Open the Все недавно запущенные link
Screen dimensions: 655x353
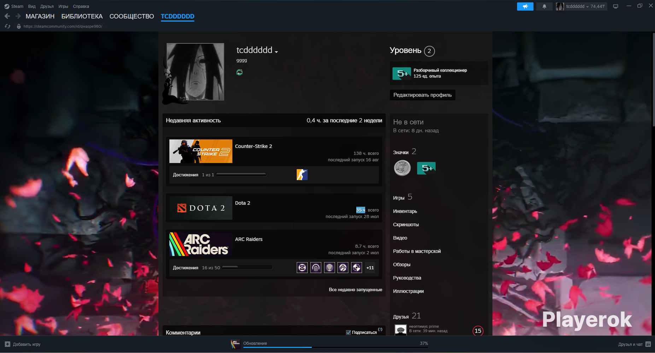pos(355,289)
